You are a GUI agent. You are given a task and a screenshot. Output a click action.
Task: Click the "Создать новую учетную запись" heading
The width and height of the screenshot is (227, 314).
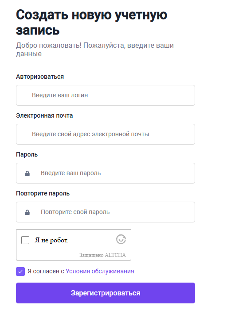coord(91,23)
